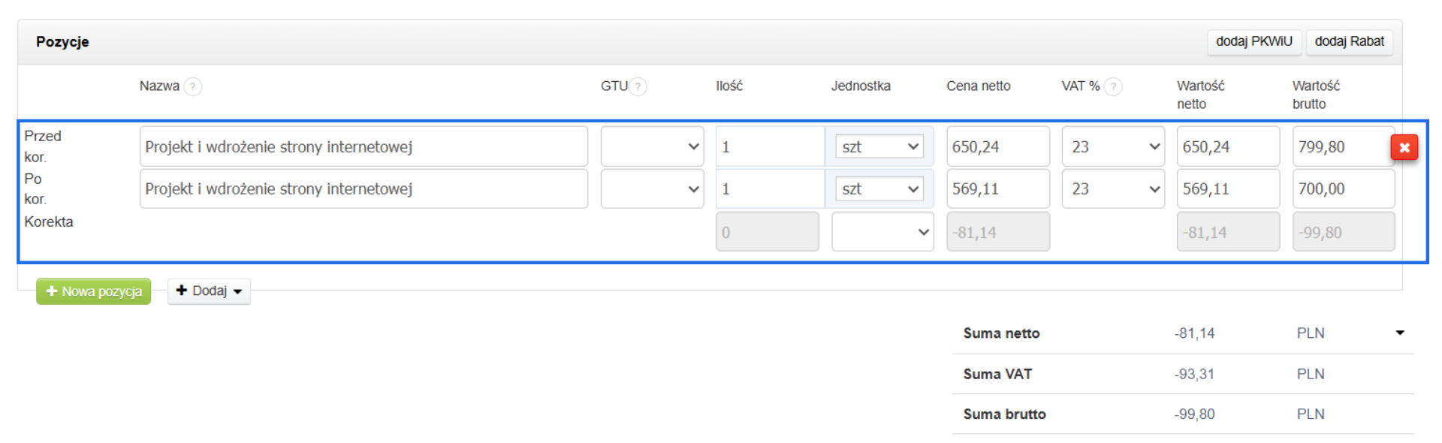
Task: Open unit dropdown szt in Po kor. row
Action: point(879,189)
